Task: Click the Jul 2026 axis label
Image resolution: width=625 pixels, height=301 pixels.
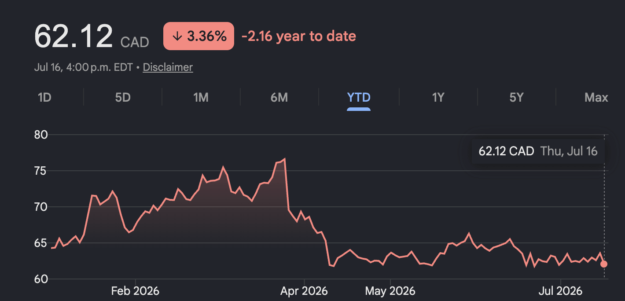Action: click(x=561, y=291)
